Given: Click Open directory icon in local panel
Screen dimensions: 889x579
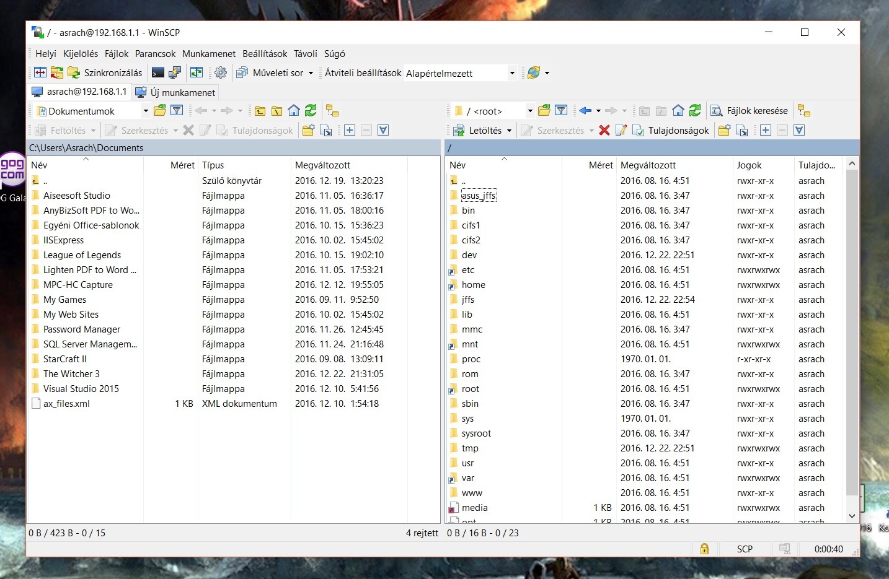Looking at the screenshot, I should [x=160, y=110].
